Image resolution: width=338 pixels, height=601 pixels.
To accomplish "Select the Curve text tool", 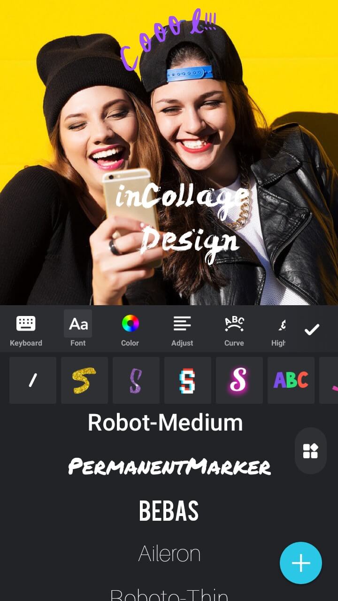I will click(234, 330).
